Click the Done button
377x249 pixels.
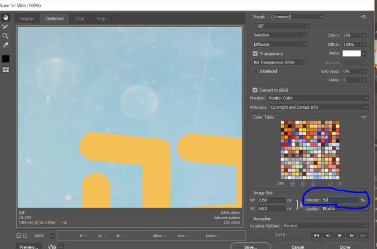pyautogui.click(x=345, y=246)
